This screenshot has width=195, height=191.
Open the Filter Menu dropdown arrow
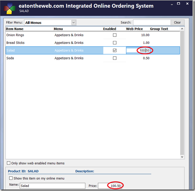pos(74,23)
